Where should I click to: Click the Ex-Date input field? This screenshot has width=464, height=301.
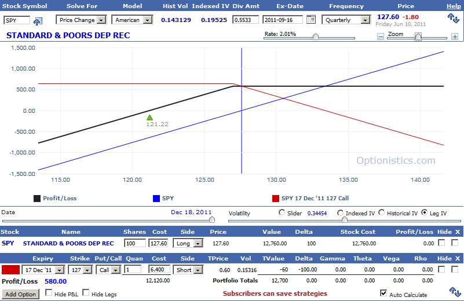coord(283,20)
